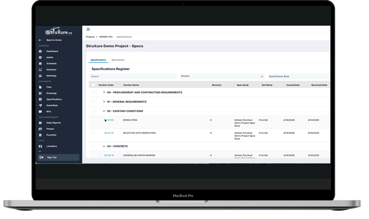369x219 pixels.
Task: Open Schedule calendar icon in sidebar
Action: point(41,63)
